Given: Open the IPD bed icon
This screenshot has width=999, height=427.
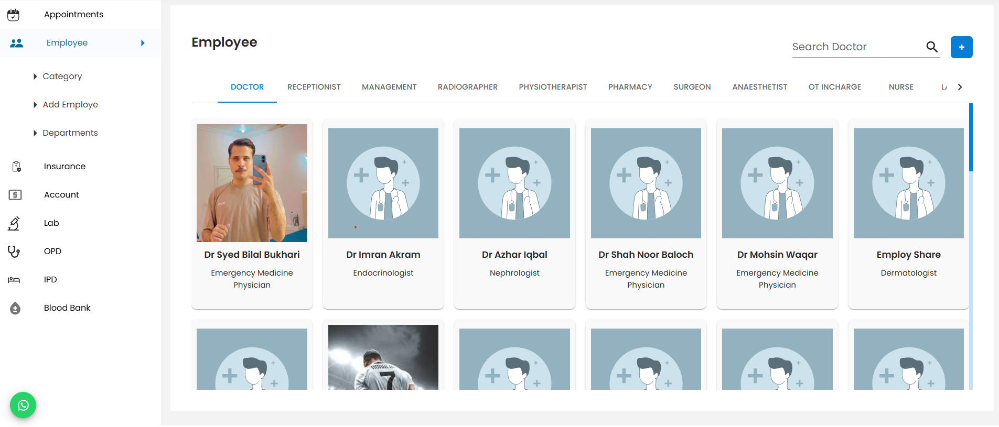Looking at the screenshot, I should (x=14, y=280).
